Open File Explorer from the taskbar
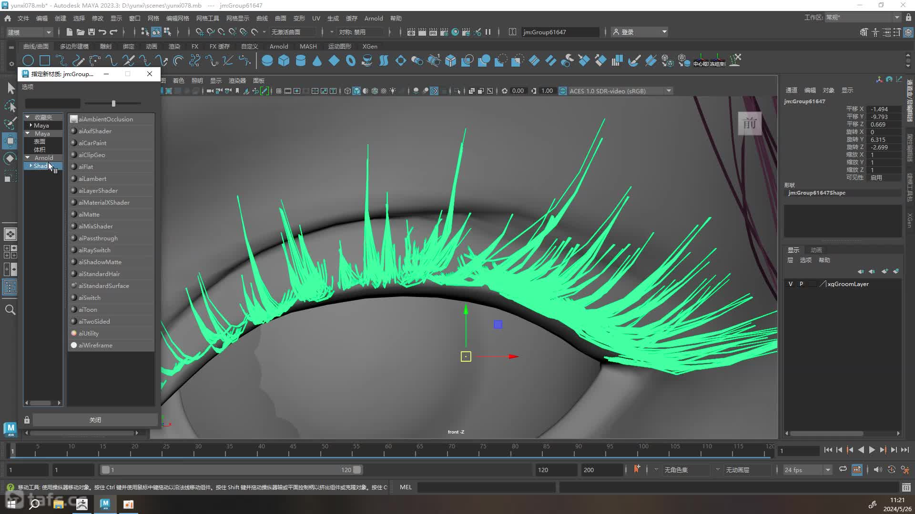This screenshot has height=514, width=915. pyautogui.click(x=59, y=504)
